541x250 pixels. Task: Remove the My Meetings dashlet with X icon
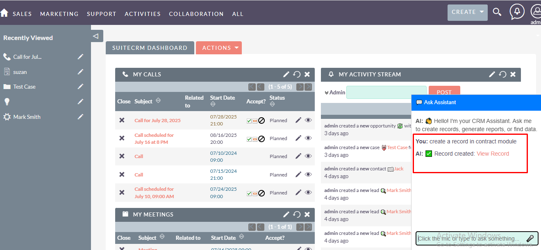(x=307, y=214)
